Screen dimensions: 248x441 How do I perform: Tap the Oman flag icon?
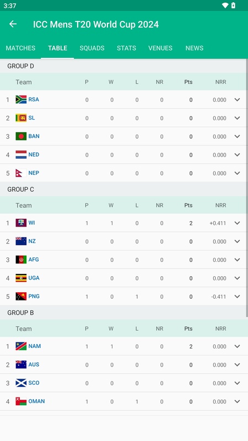[21, 401]
